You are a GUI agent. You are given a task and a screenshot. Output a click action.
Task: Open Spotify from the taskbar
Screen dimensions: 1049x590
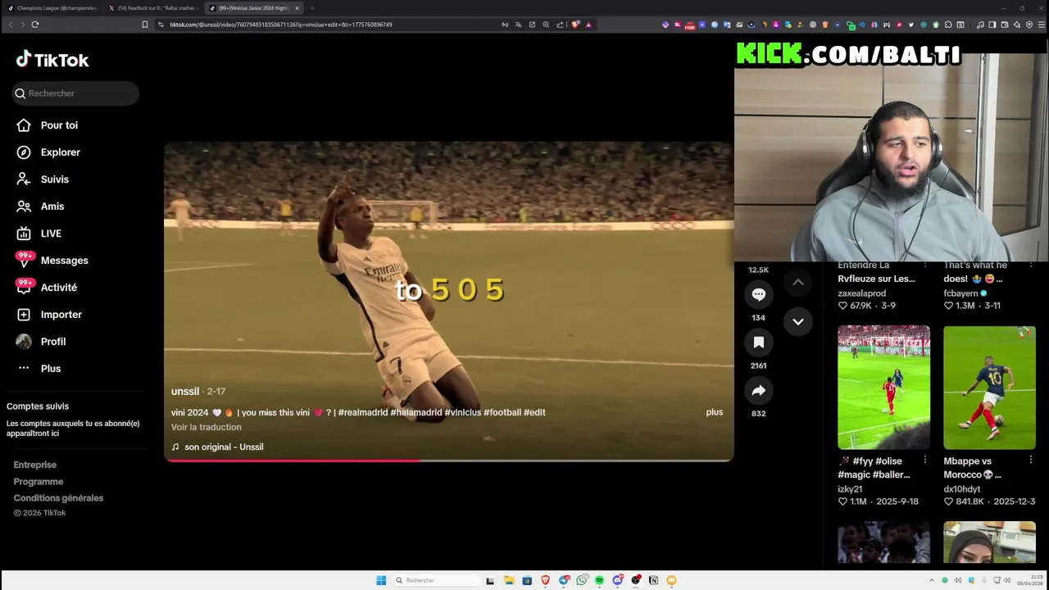click(x=599, y=580)
